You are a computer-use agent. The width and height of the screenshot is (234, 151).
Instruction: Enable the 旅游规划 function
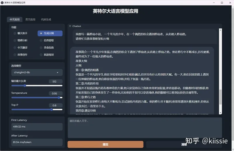(x=47, y=55)
